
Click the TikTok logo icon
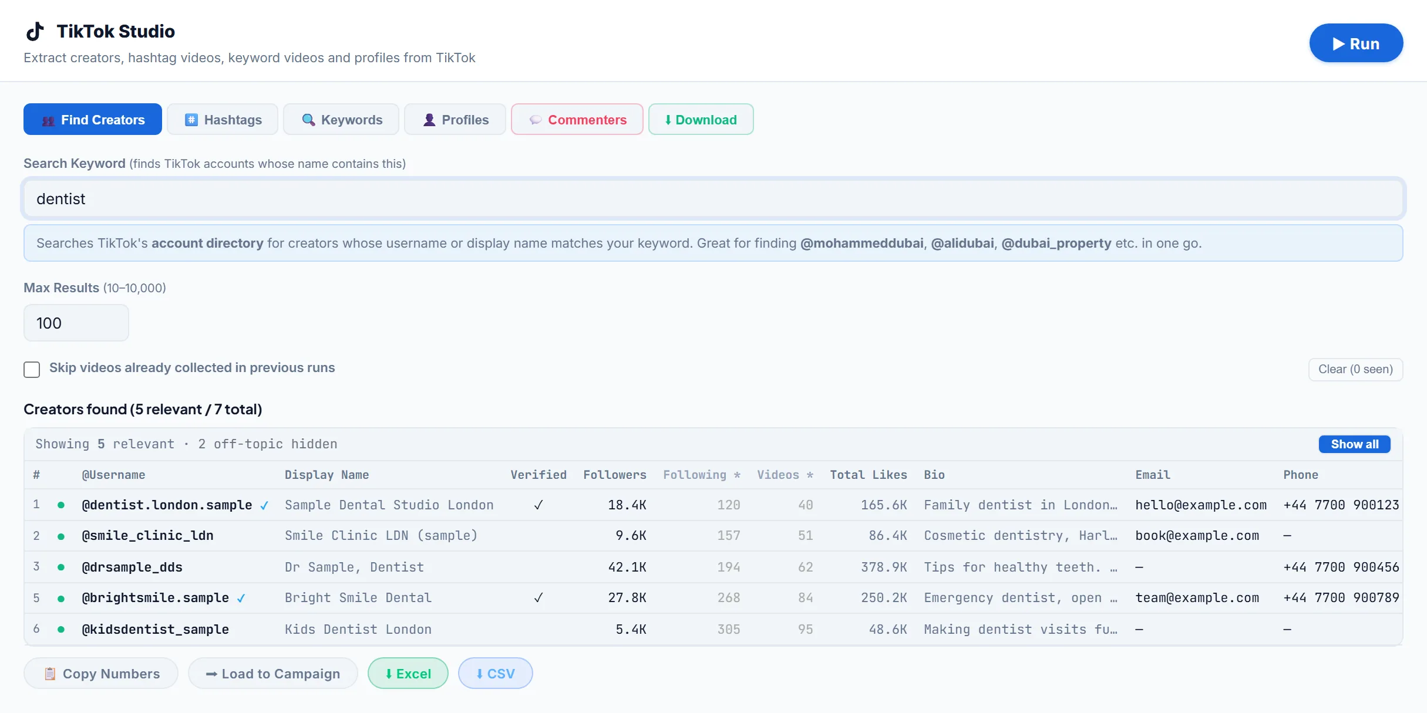tap(35, 31)
